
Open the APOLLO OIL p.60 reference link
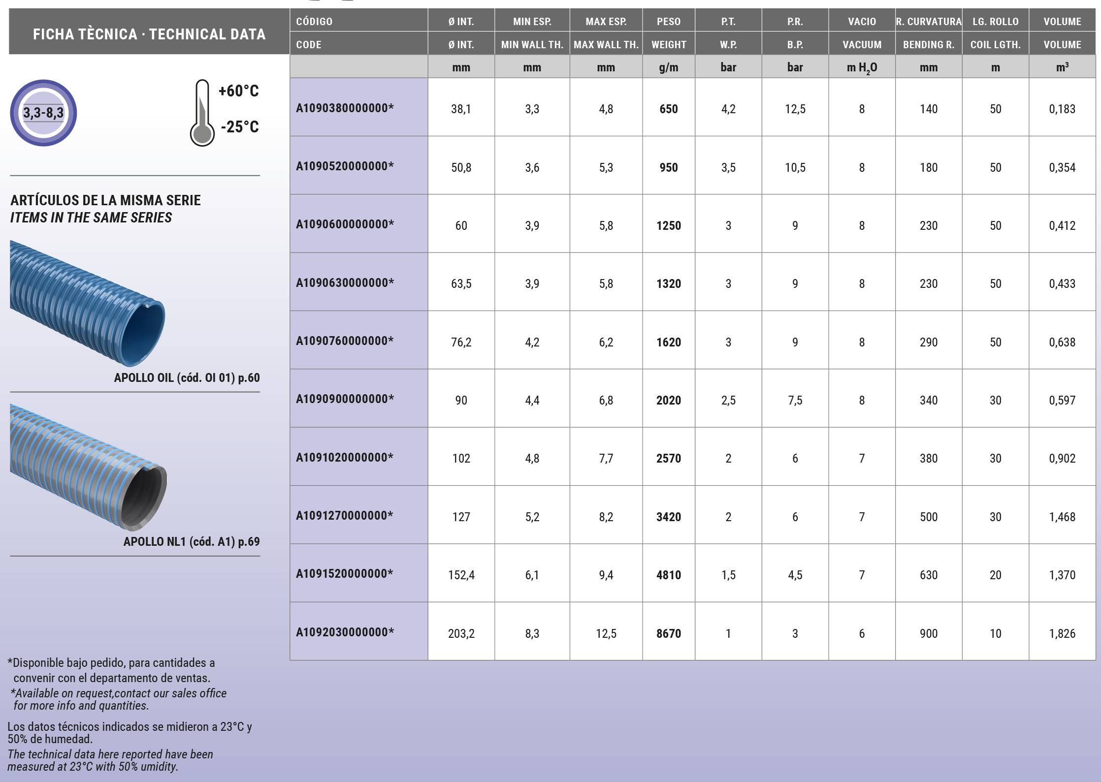point(187,377)
